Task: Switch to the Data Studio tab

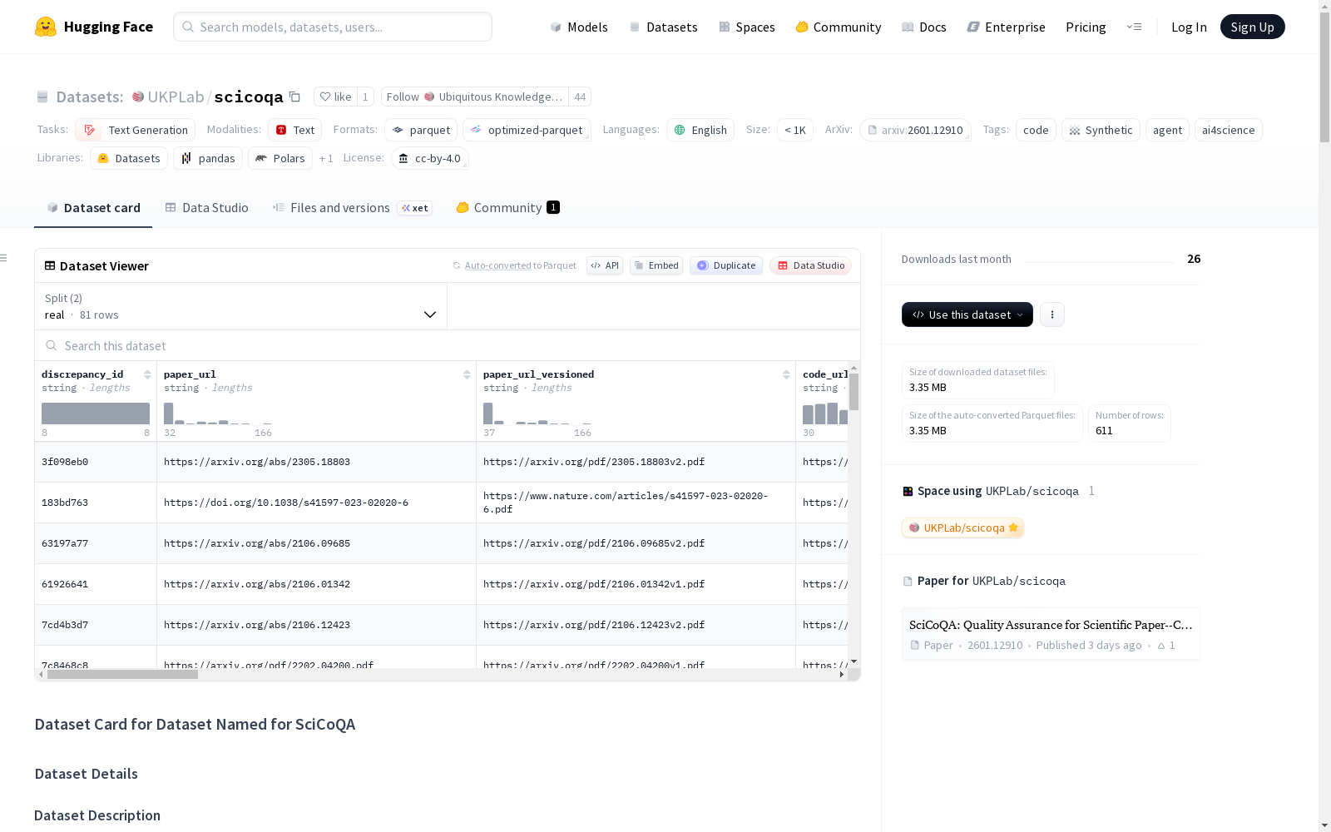Action: tap(207, 208)
